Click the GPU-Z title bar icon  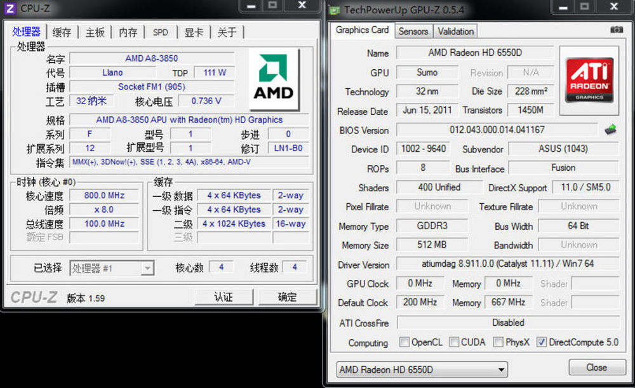335,10
